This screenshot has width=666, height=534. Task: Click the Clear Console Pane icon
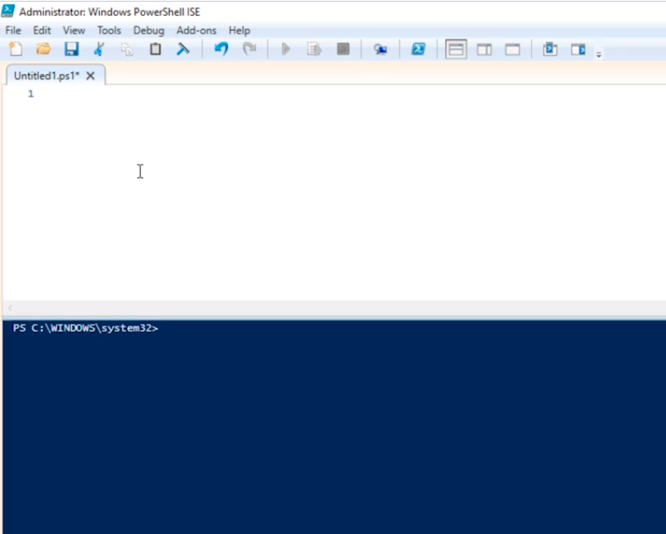click(183, 49)
